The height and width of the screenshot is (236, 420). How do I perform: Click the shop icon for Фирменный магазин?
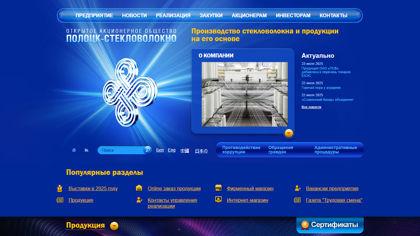[218, 188]
